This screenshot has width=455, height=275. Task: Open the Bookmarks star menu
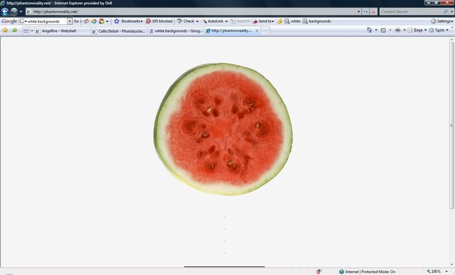(x=128, y=21)
